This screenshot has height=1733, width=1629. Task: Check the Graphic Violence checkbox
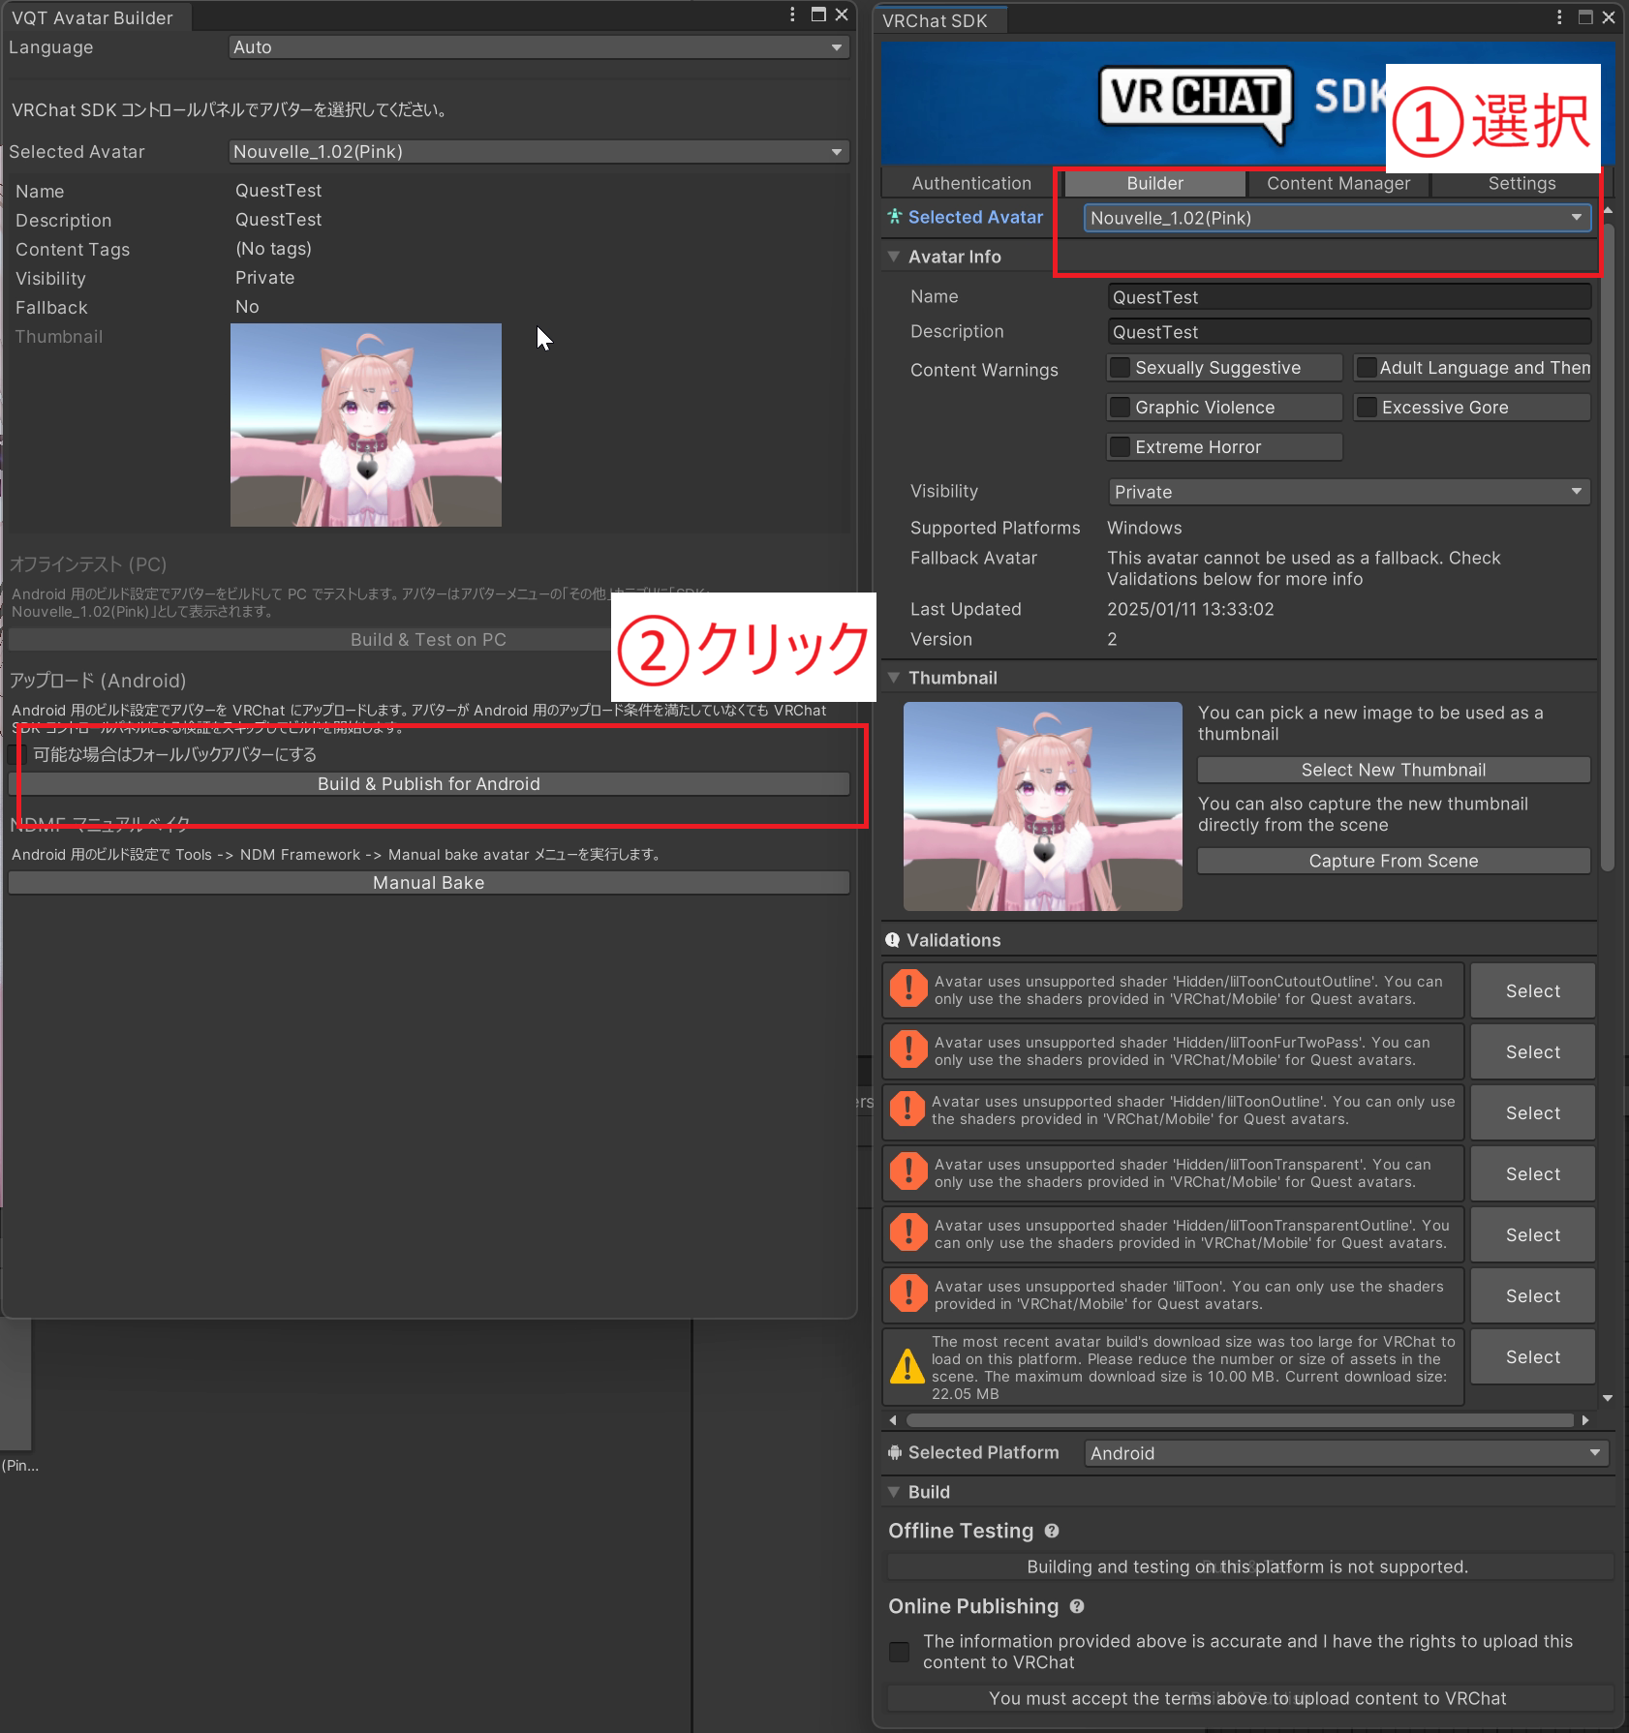tap(1121, 408)
